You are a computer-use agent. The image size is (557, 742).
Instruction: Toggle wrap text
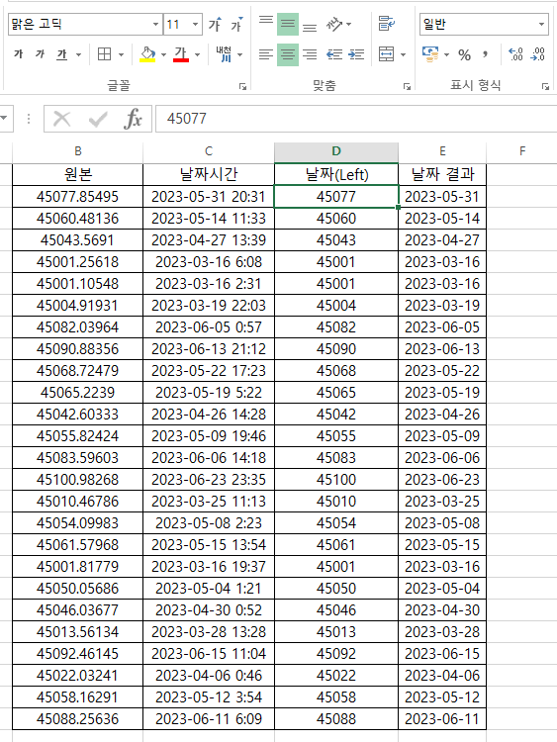click(387, 24)
